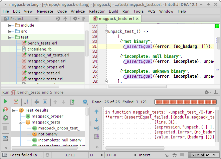Open test runner gear settings dropdown
The height and width of the screenshot is (159, 221).
pos(85,102)
